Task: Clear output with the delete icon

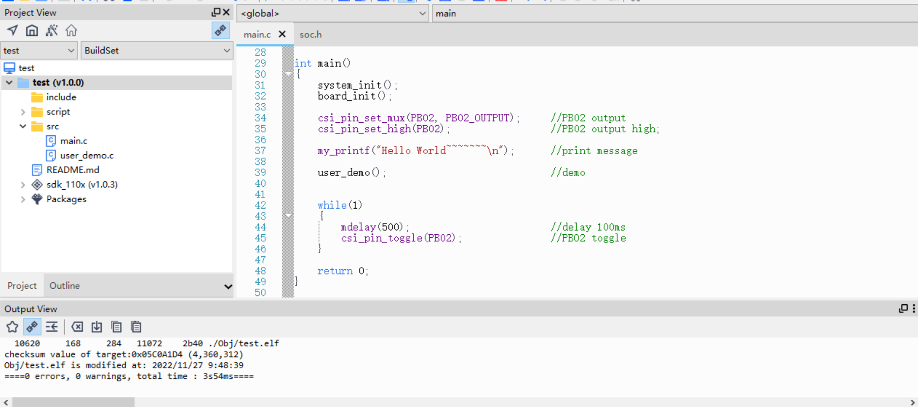Action: pos(77,327)
